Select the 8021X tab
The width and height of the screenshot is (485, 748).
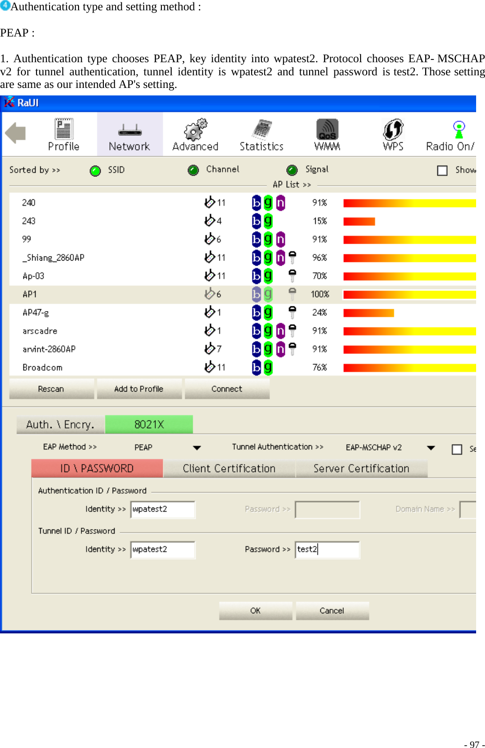click(x=149, y=424)
